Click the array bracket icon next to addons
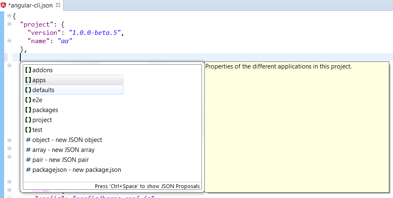 click(x=28, y=70)
